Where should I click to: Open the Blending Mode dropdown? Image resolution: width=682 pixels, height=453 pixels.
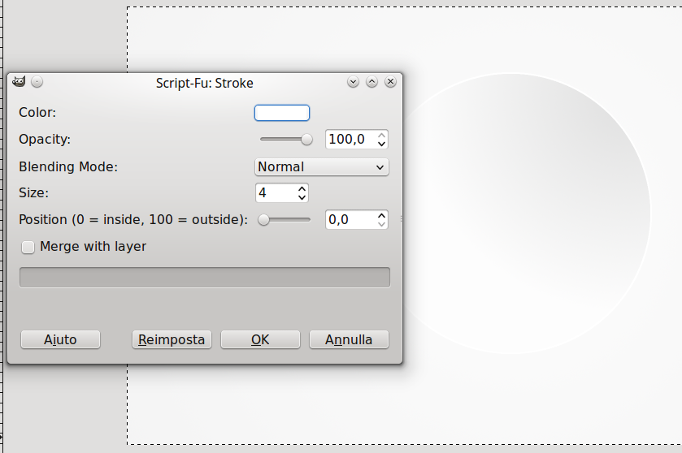pos(321,167)
